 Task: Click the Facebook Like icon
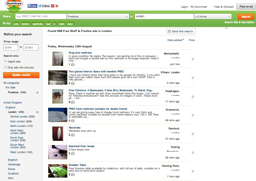(x=32, y=6)
